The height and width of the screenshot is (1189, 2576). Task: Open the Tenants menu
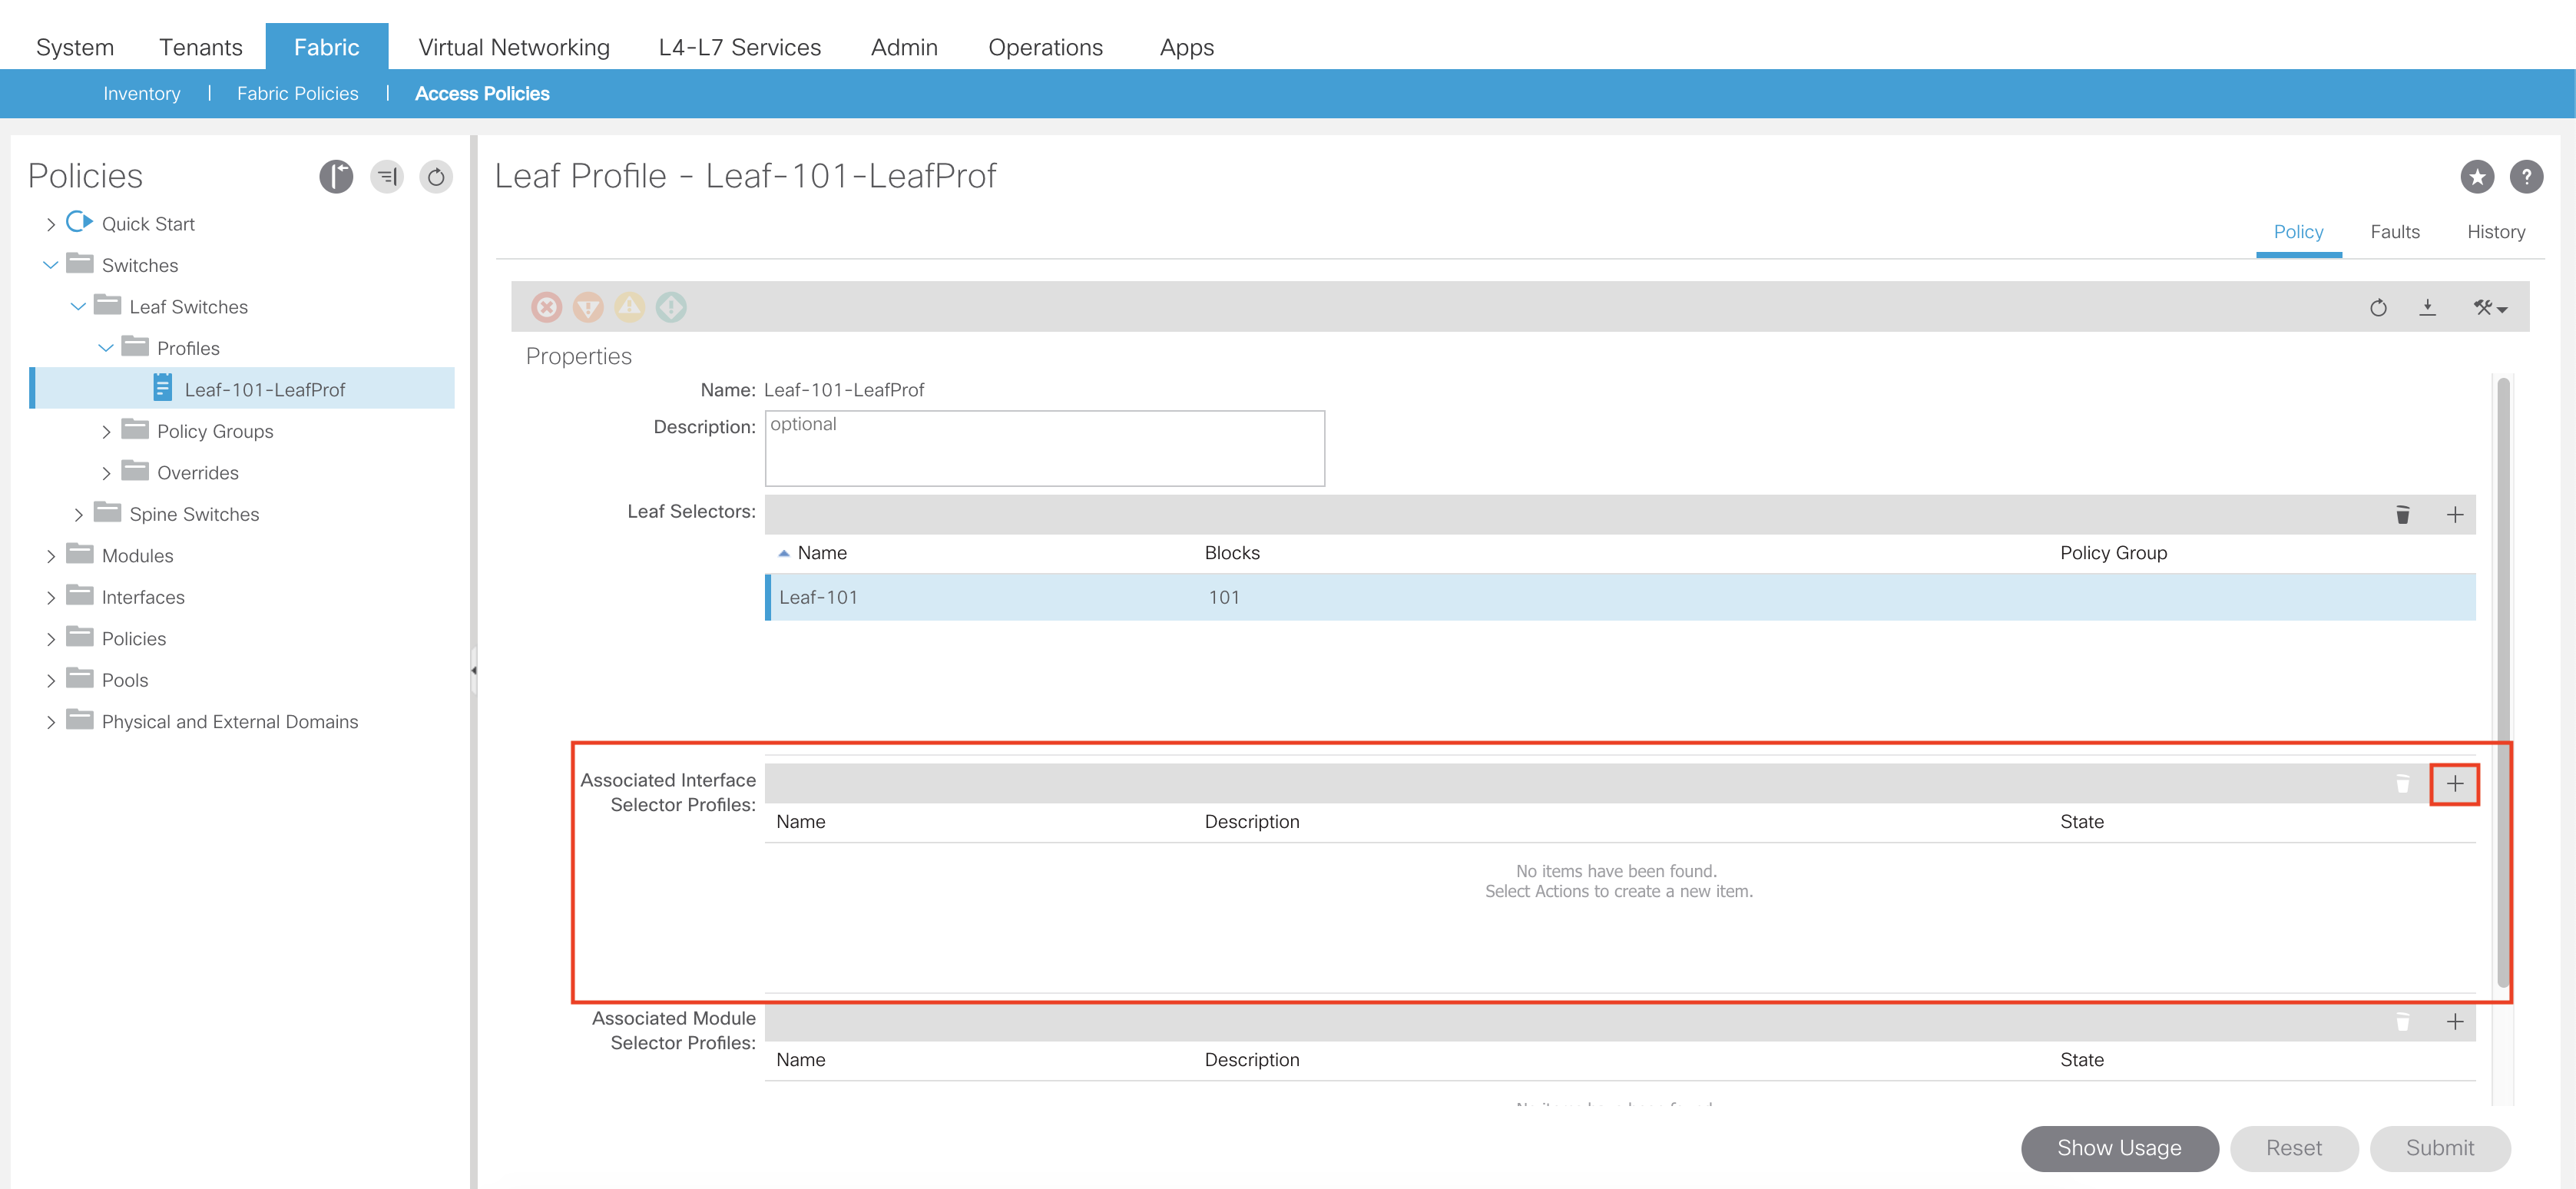[x=200, y=47]
